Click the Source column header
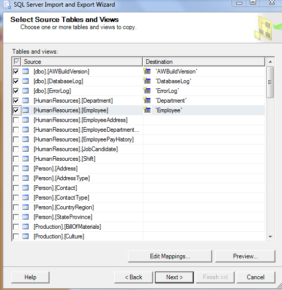Image resolution: width=282 pixels, height=290 pixels. 82,62
